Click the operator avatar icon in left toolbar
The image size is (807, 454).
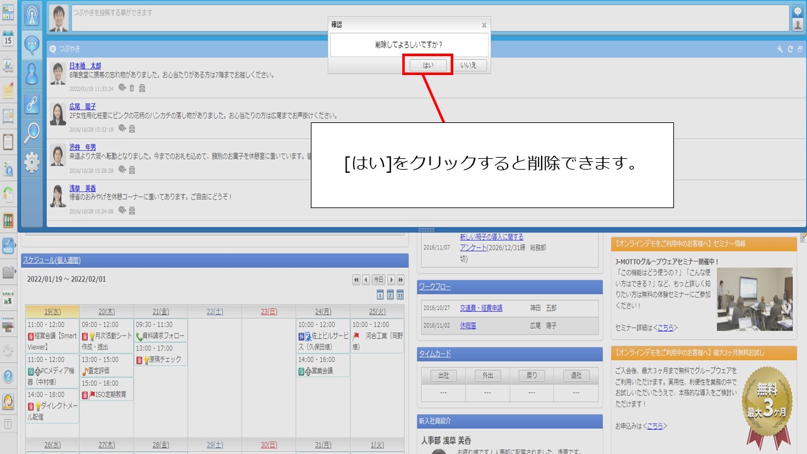8,402
